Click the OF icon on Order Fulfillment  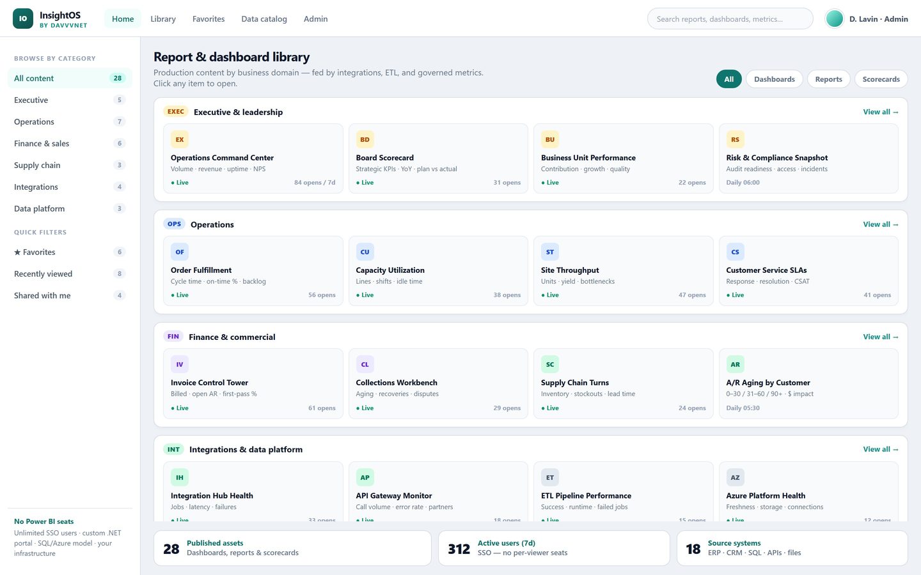tap(180, 252)
